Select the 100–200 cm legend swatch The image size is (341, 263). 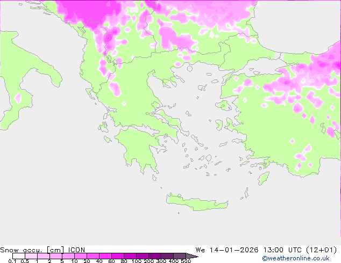(x=143, y=256)
